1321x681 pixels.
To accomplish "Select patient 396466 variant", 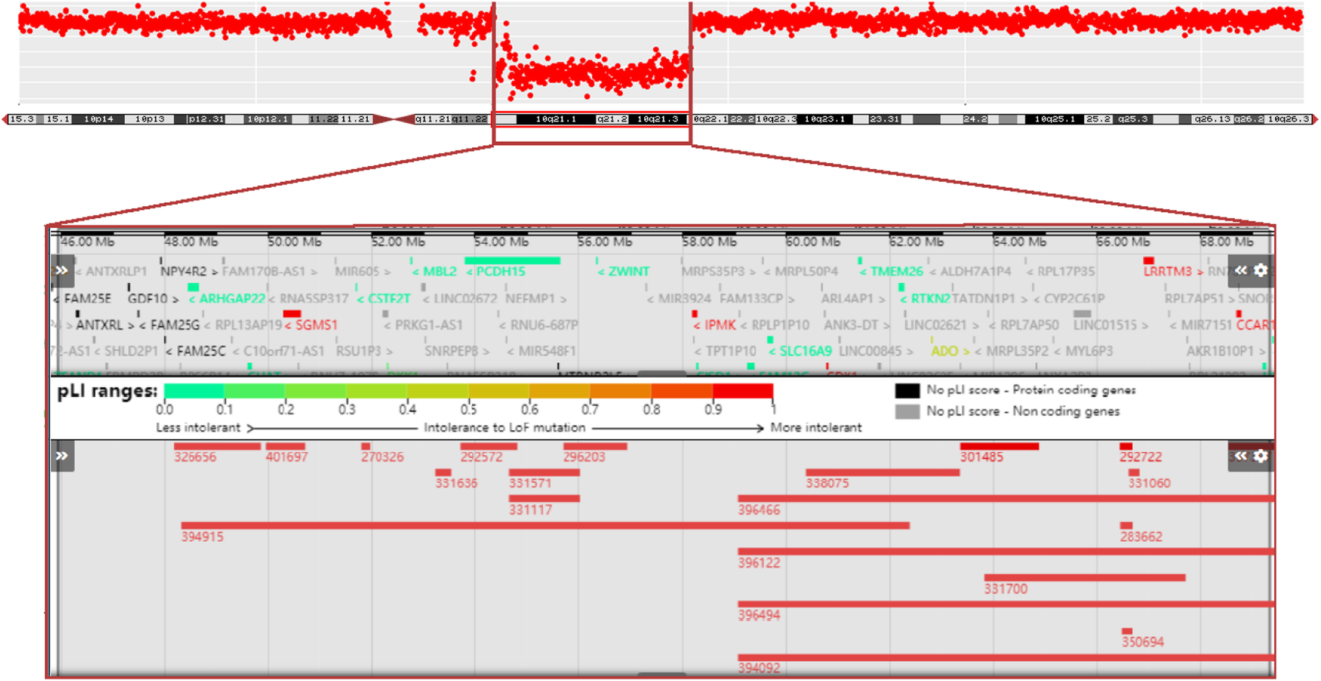I will 1006,499.
